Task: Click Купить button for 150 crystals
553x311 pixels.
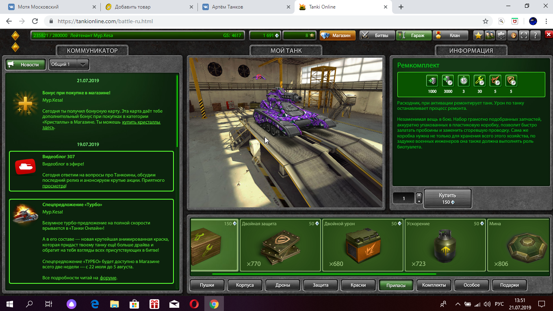Action: click(x=447, y=198)
